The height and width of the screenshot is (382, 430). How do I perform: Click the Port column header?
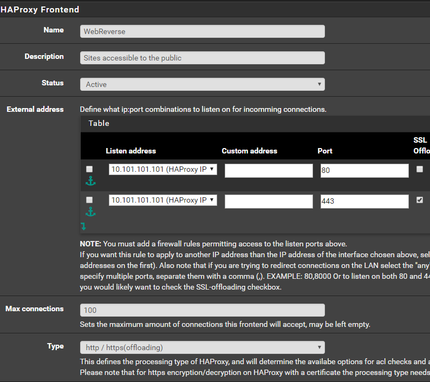[325, 151]
